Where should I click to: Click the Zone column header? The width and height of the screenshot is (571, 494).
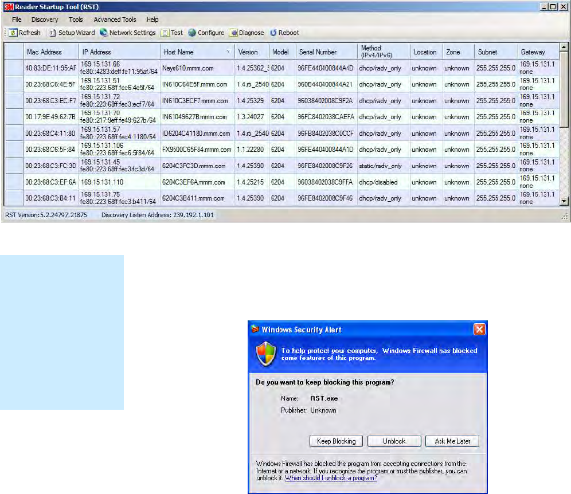coord(459,52)
